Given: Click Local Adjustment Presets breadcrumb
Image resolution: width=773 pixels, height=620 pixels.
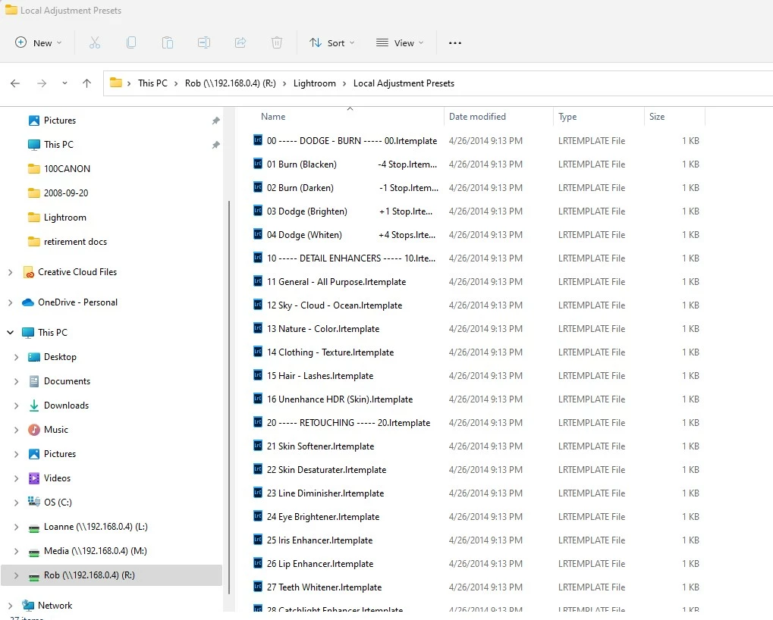Looking at the screenshot, I should (x=404, y=83).
